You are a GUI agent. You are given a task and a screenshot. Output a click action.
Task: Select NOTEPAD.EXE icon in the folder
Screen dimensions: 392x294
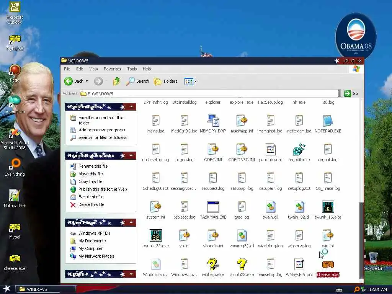click(328, 121)
